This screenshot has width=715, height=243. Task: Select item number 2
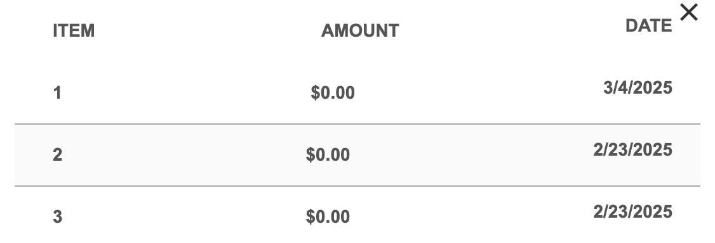[57, 155]
